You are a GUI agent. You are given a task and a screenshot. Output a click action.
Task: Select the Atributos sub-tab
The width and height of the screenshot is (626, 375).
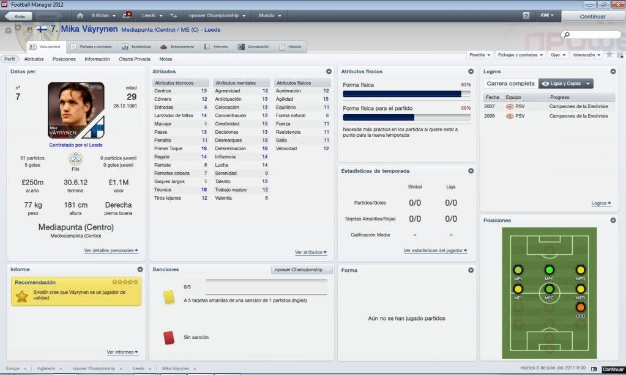click(x=34, y=59)
